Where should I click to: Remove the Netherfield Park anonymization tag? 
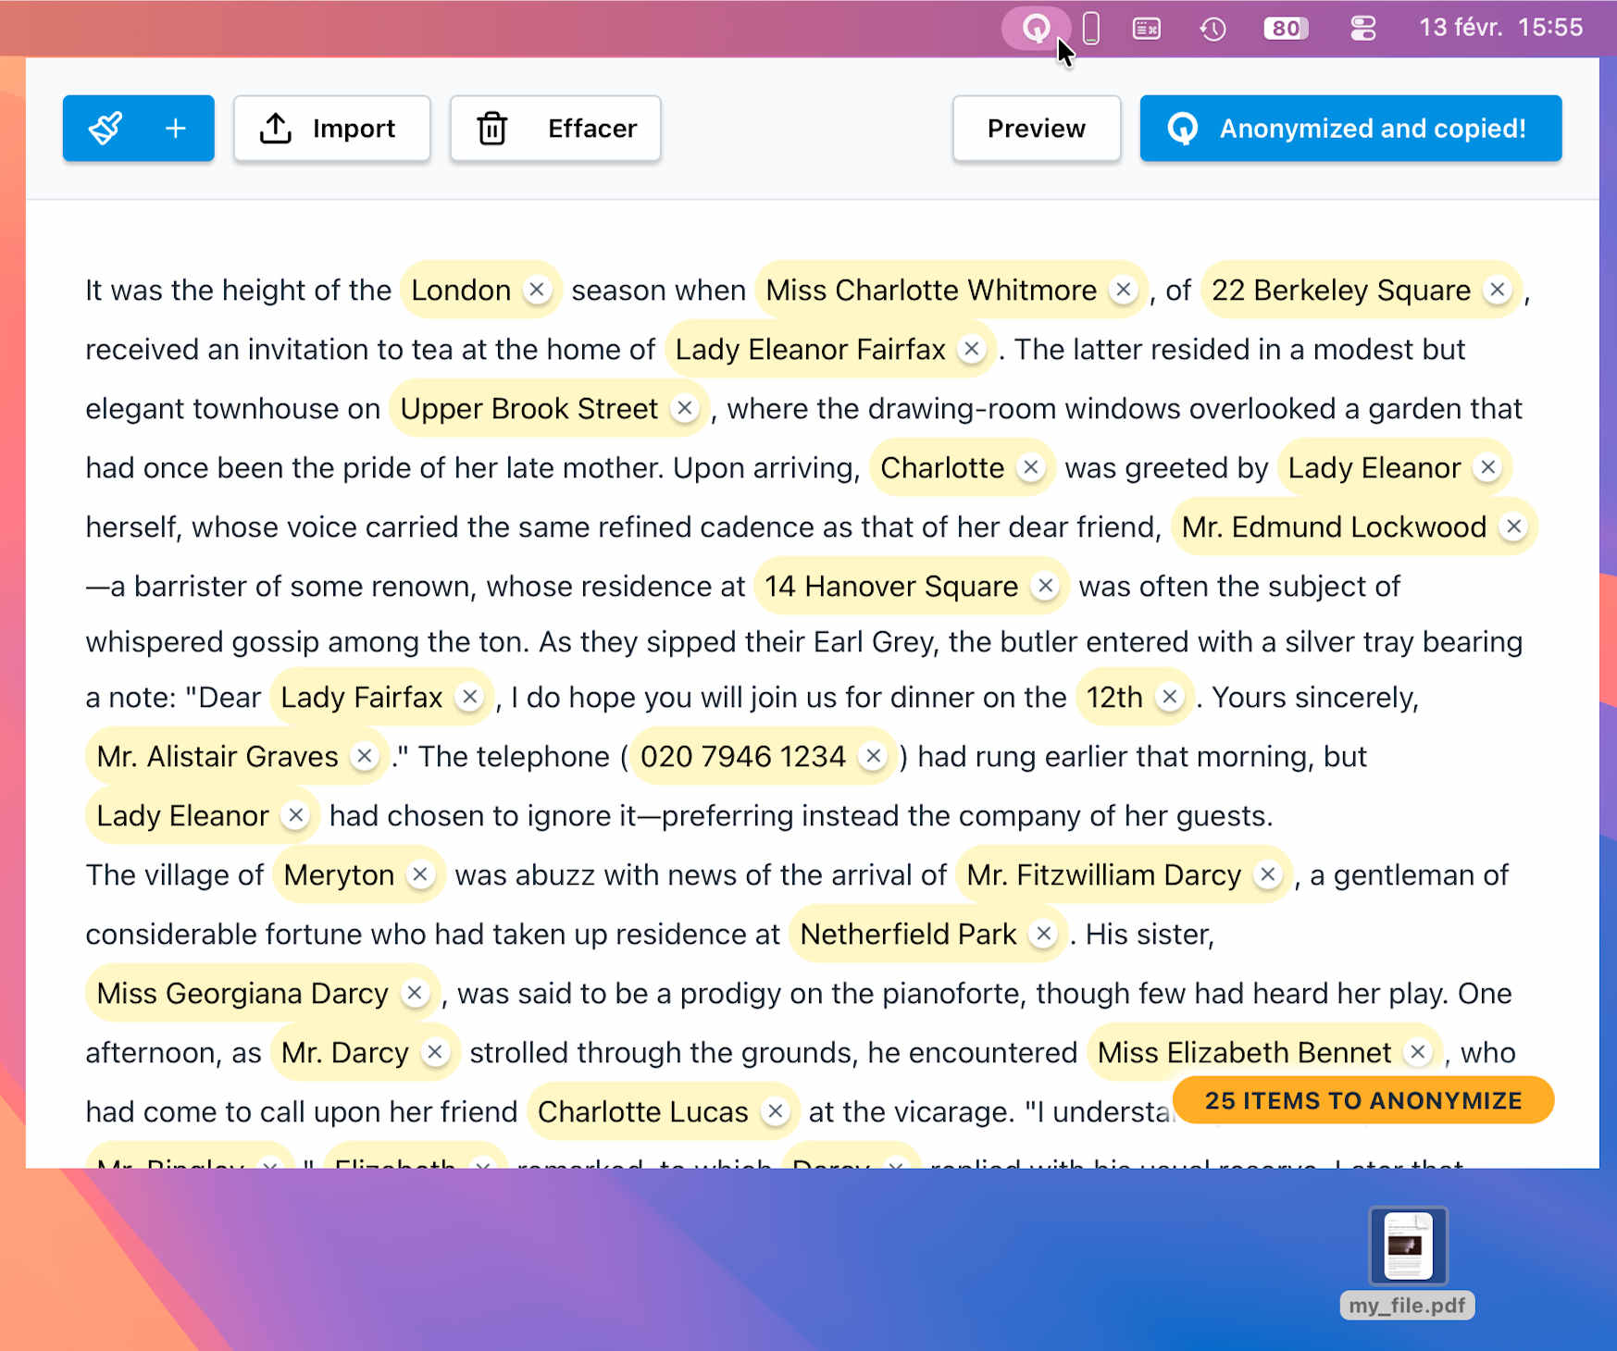point(1044,934)
